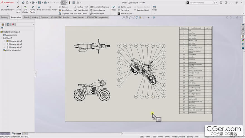Viewport: 245px width, 138px height.
Task: Select Motor Cycle Project root node
Action: click(10, 32)
